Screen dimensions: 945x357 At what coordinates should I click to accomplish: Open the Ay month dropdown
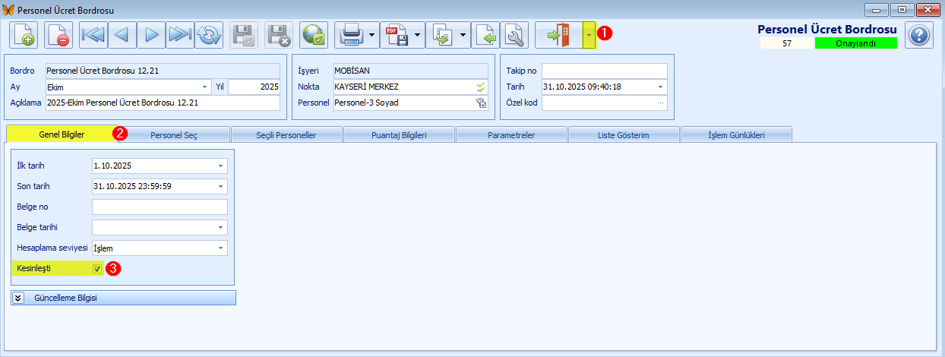tap(205, 87)
